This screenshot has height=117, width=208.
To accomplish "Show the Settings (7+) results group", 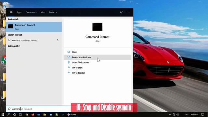I will [x=14, y=46].
